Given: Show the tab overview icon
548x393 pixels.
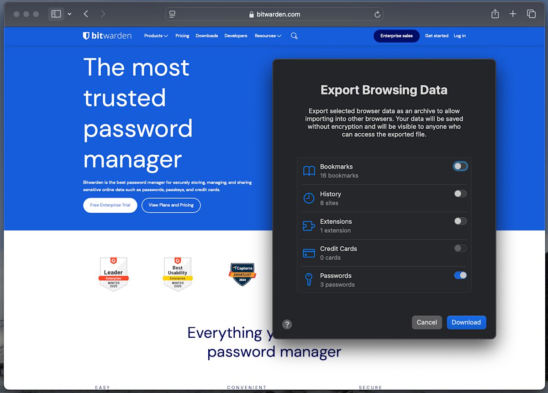Looking at the screenshot, I should pyautogui.click(x=531, y=14).
